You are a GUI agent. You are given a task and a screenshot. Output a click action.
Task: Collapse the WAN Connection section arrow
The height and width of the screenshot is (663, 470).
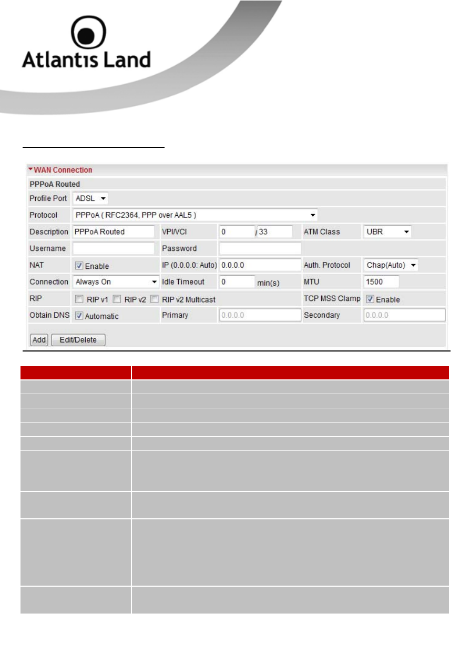tap(30, 170)
